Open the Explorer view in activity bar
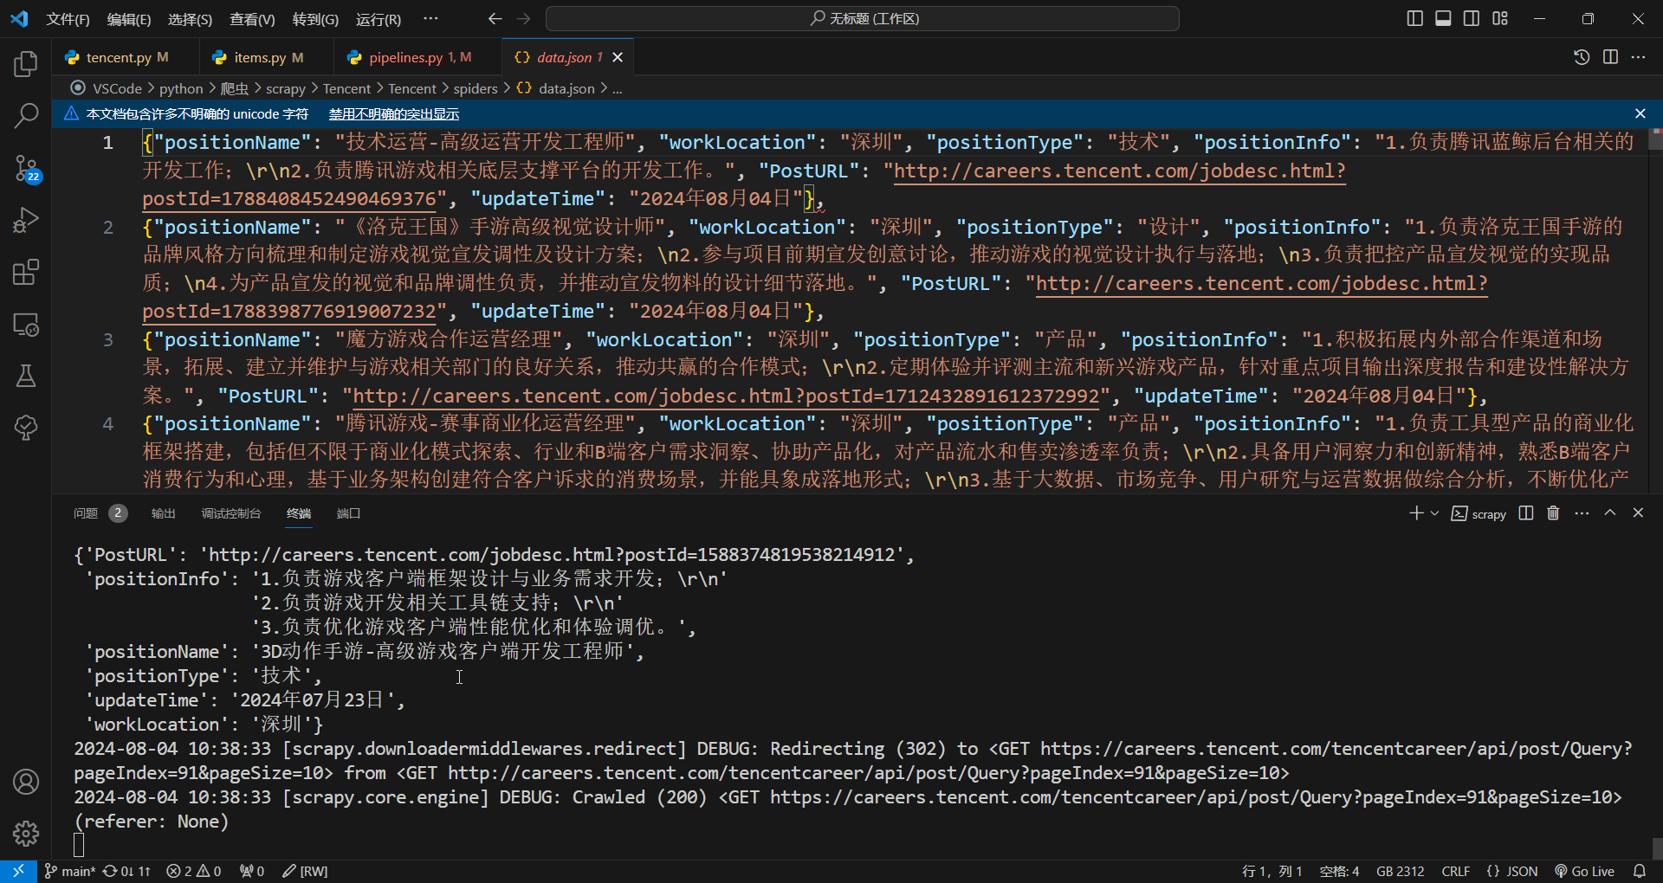Screen dimensions: 1663x883 [x=26, y=64]
